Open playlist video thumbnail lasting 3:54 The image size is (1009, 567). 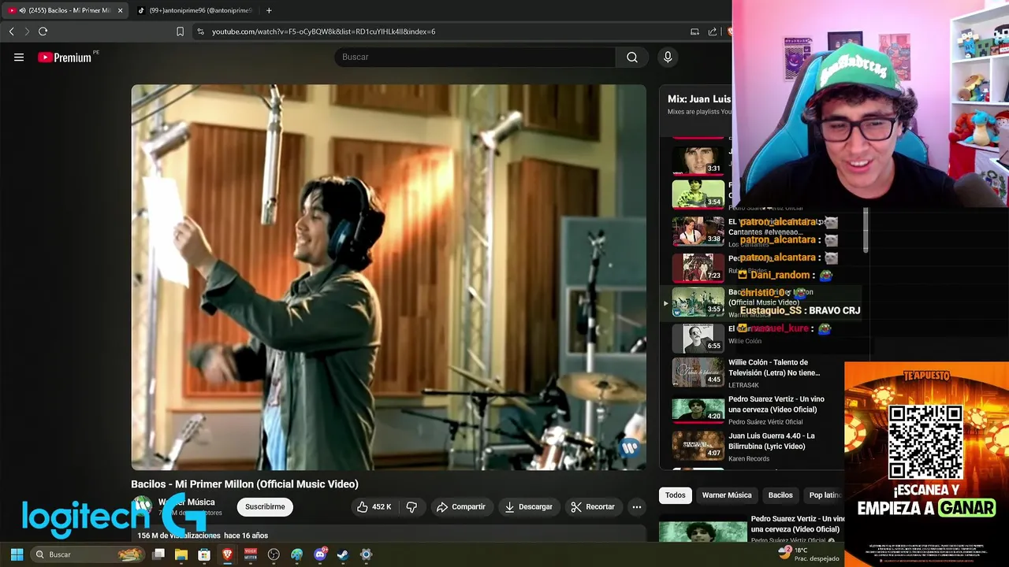[698, 194]
